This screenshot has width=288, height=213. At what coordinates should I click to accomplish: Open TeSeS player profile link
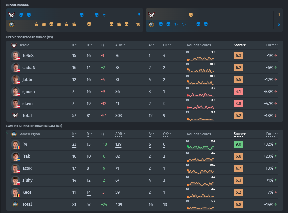(28, 56)
